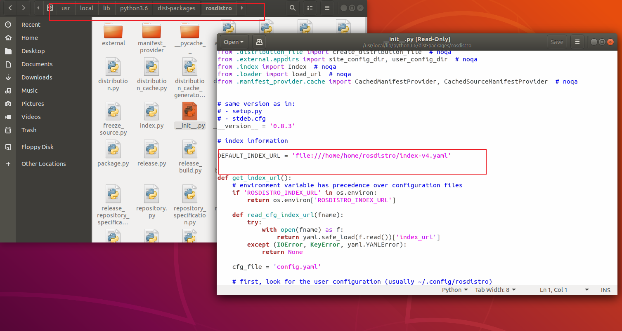Click the usr path segment
Screen dimensions: 622x331
click(66, 8)
